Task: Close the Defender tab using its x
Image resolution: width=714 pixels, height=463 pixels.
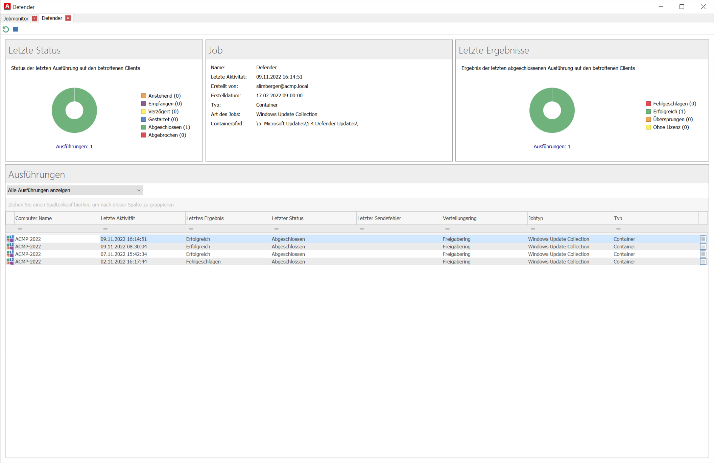Action: (68, 18)
